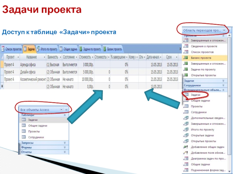Switch to the Список проектов tab

click(12, 49)
